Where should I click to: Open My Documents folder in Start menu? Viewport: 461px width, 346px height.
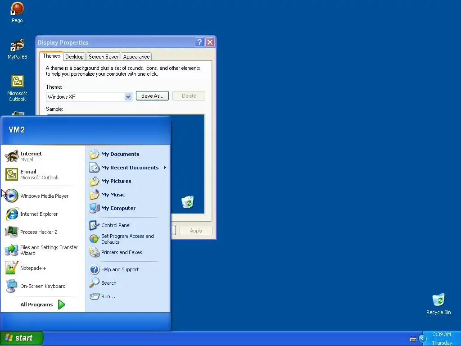(128, 154)
